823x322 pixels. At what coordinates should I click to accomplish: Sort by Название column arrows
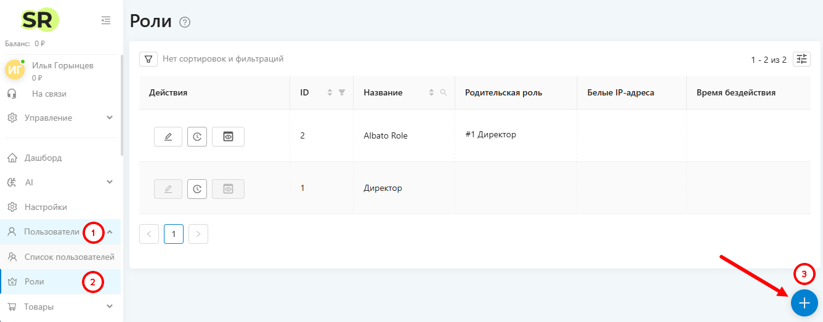pyautogui.click(x=431, y=92)
